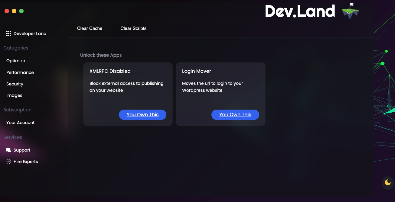This screenshot has height=202, width=395.
Task: Minimize window with yellow button
Action: click(x=14, y=11)
